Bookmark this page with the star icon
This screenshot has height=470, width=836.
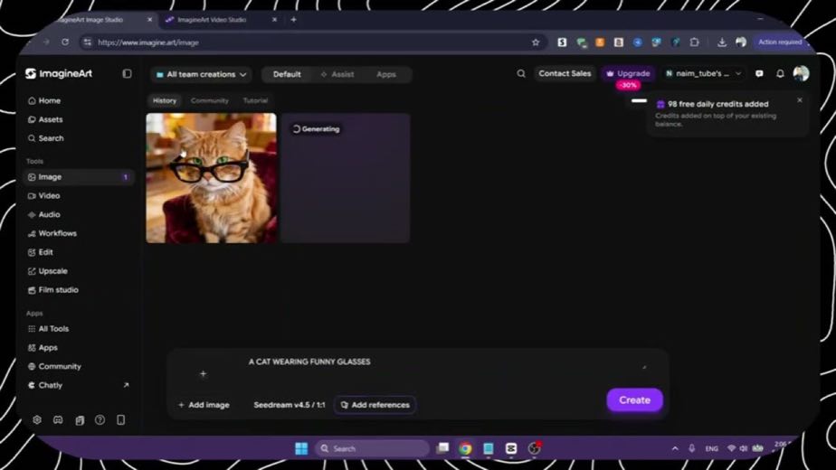coord(536,42)
